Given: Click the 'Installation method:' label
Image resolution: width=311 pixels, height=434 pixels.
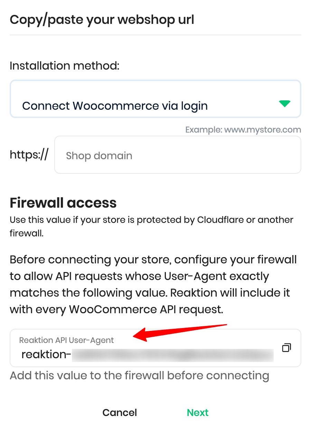Looking at the screenshot, I should (65, 65).
